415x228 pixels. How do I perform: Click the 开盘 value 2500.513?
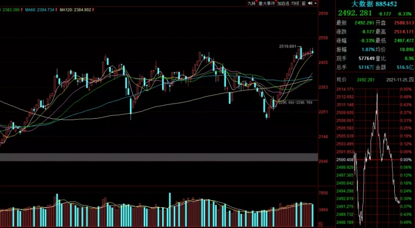pyautogui.click(x=404, y=23)
